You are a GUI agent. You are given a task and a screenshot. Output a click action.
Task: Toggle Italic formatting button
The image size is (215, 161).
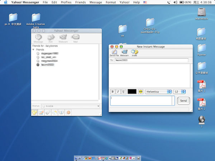click(x=118, y=92)
